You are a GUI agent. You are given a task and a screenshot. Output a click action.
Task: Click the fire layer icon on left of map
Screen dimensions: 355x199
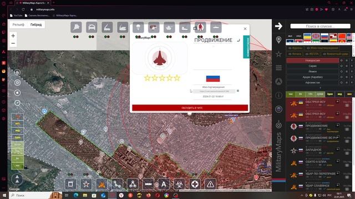pyautogui.click(x=17, y=72)
